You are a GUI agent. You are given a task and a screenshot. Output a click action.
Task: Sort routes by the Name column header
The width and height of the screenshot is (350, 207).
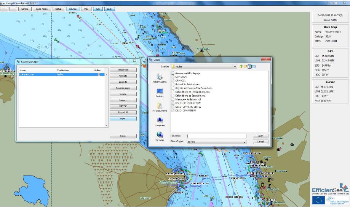click(22, 71)
